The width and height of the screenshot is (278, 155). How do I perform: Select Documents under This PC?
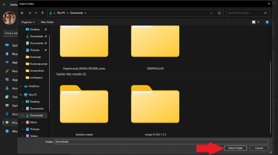[x=37, y=109]
